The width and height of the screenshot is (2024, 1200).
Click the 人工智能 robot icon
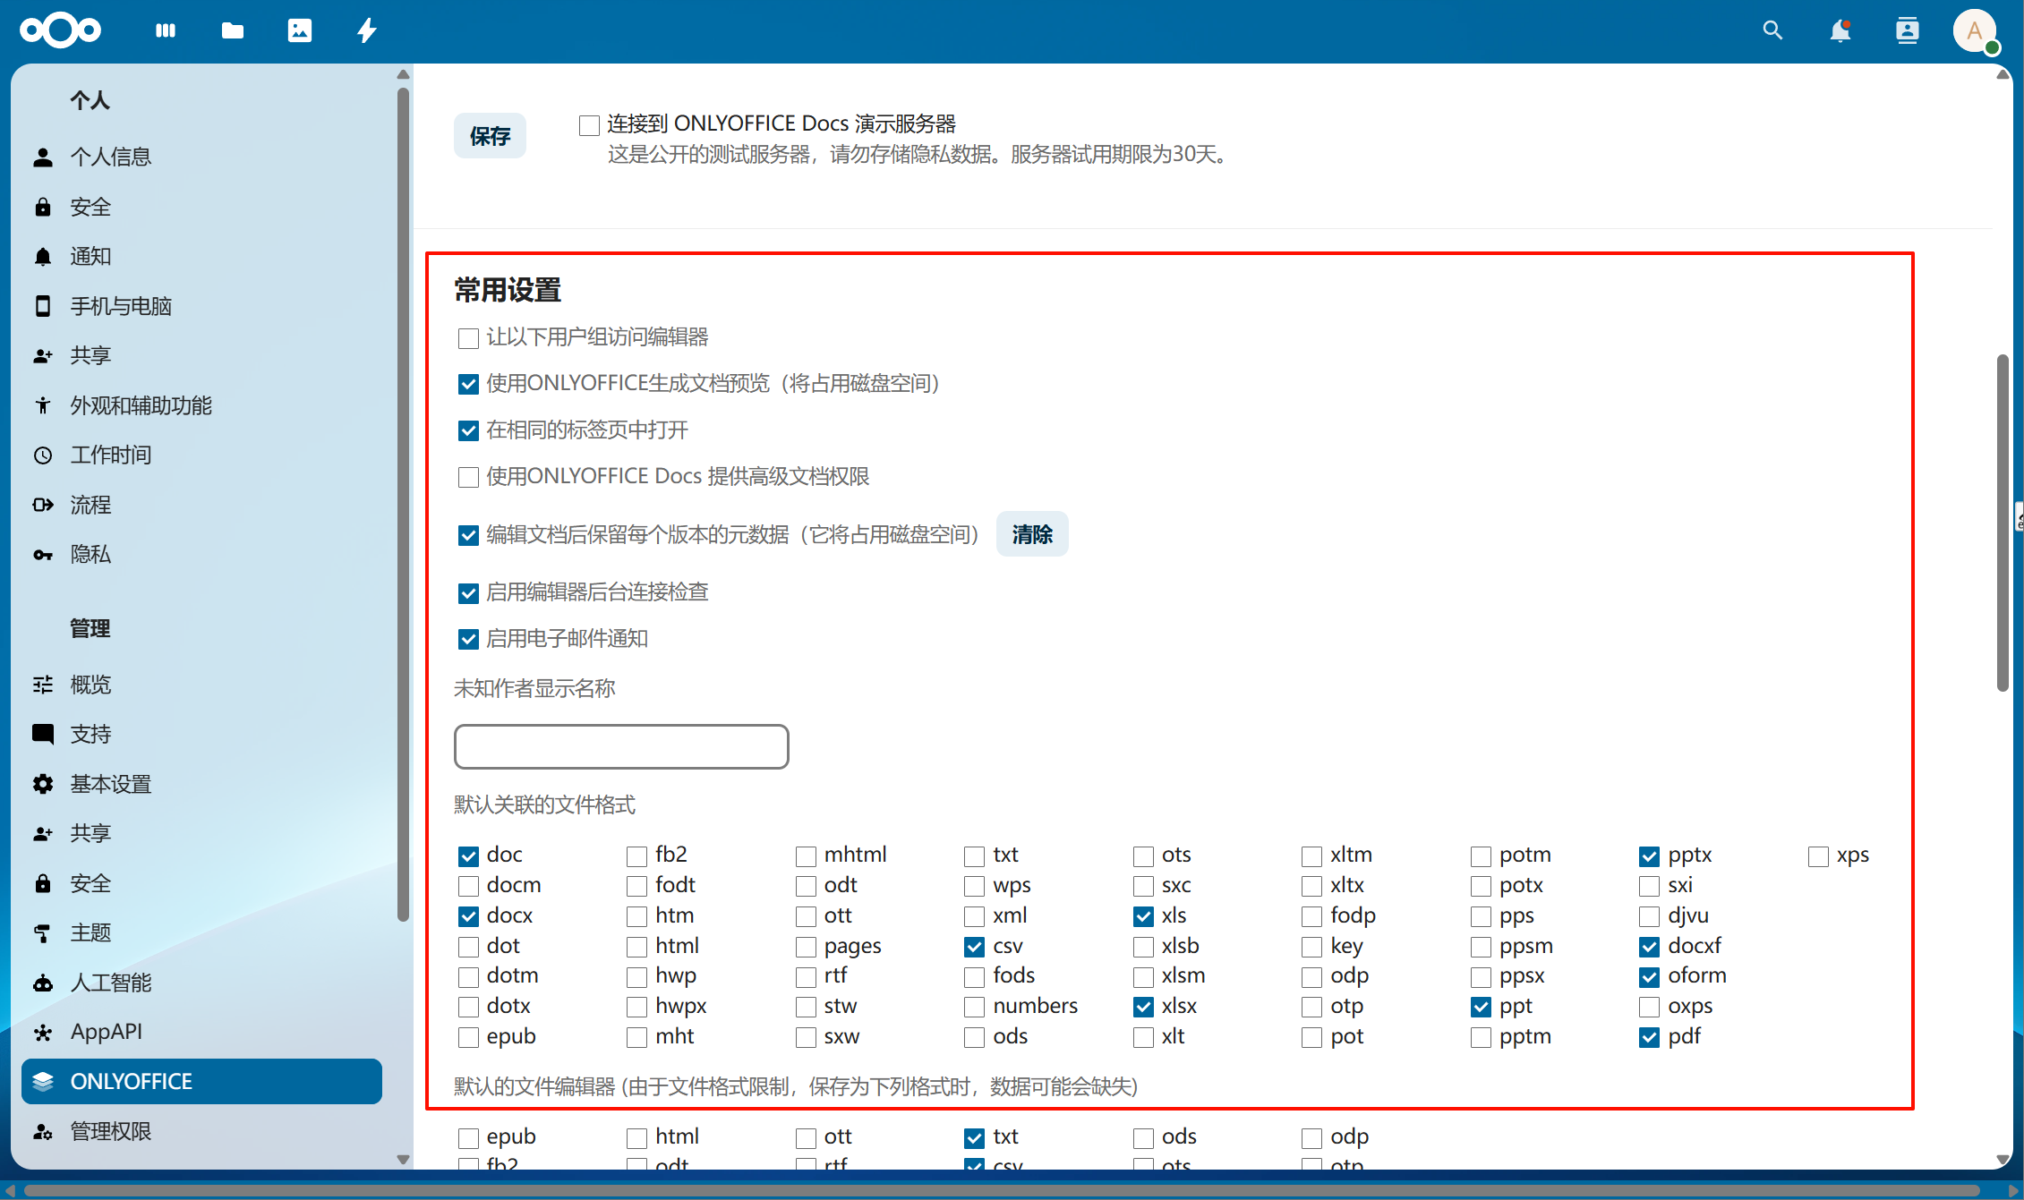tap(43, 983)
